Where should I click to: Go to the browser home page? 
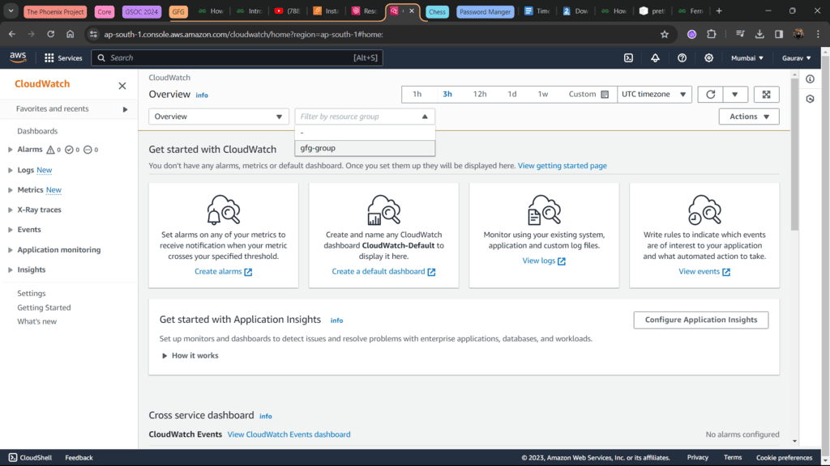click(x=71, y=34)
